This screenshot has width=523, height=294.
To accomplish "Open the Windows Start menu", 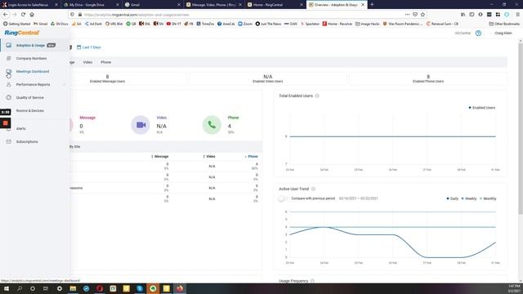I will tap(7, 288).
